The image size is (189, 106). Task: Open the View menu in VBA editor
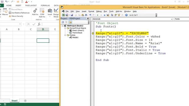tap(78, 11)
